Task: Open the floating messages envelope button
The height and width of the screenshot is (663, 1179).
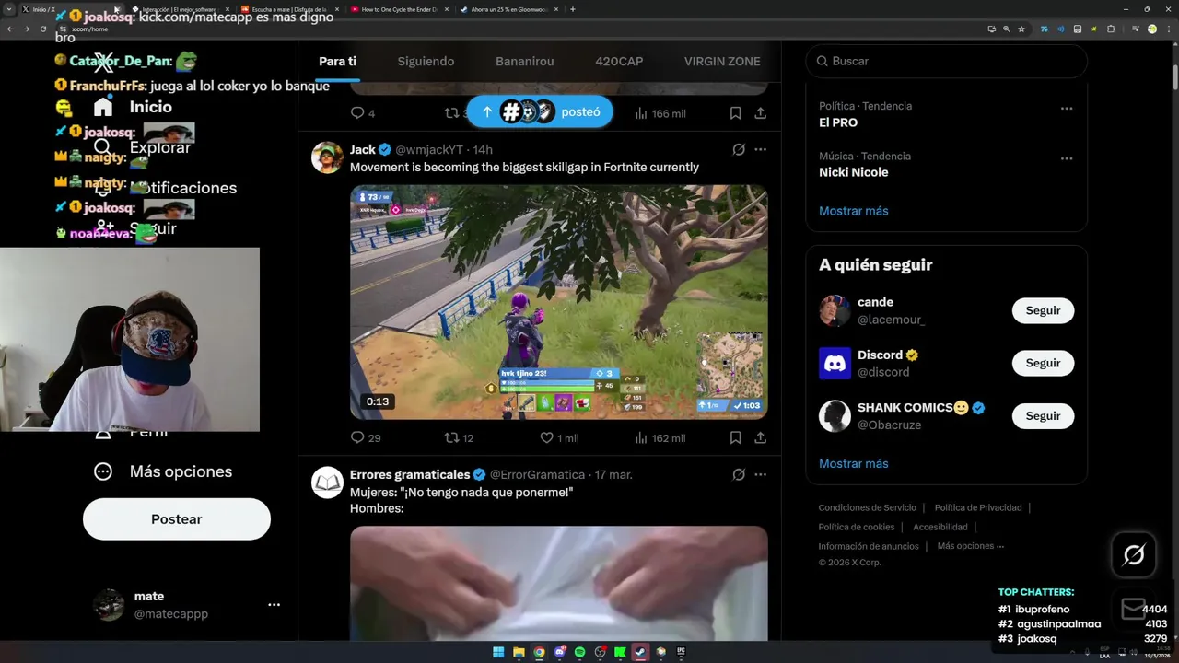Action: [1133, 608]
